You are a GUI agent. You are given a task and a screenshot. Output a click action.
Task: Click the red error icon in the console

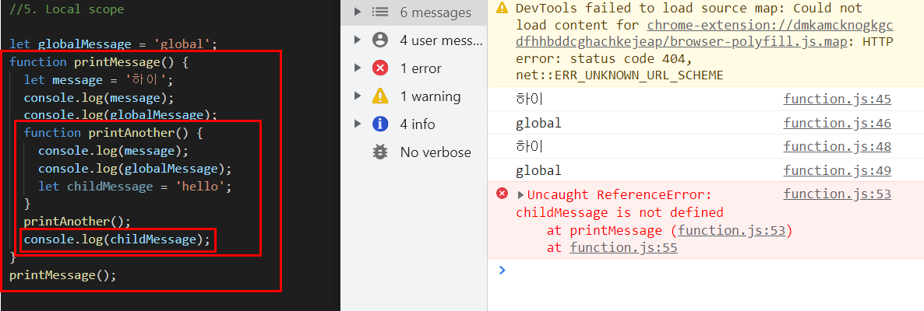502,194
